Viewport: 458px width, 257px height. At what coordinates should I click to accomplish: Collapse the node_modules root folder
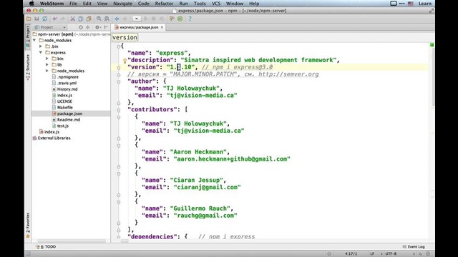34,40
